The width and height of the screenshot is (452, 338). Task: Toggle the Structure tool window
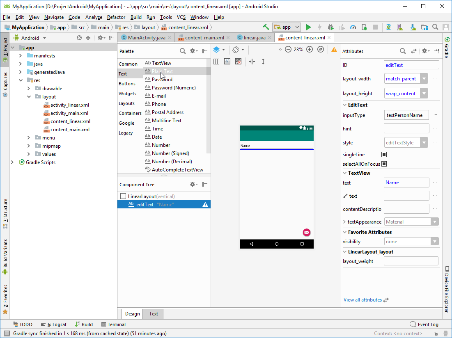click(5, 214)
